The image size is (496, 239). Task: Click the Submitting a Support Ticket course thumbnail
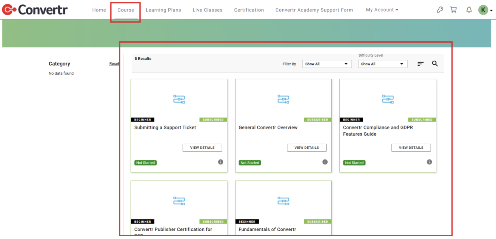(179, 99)
